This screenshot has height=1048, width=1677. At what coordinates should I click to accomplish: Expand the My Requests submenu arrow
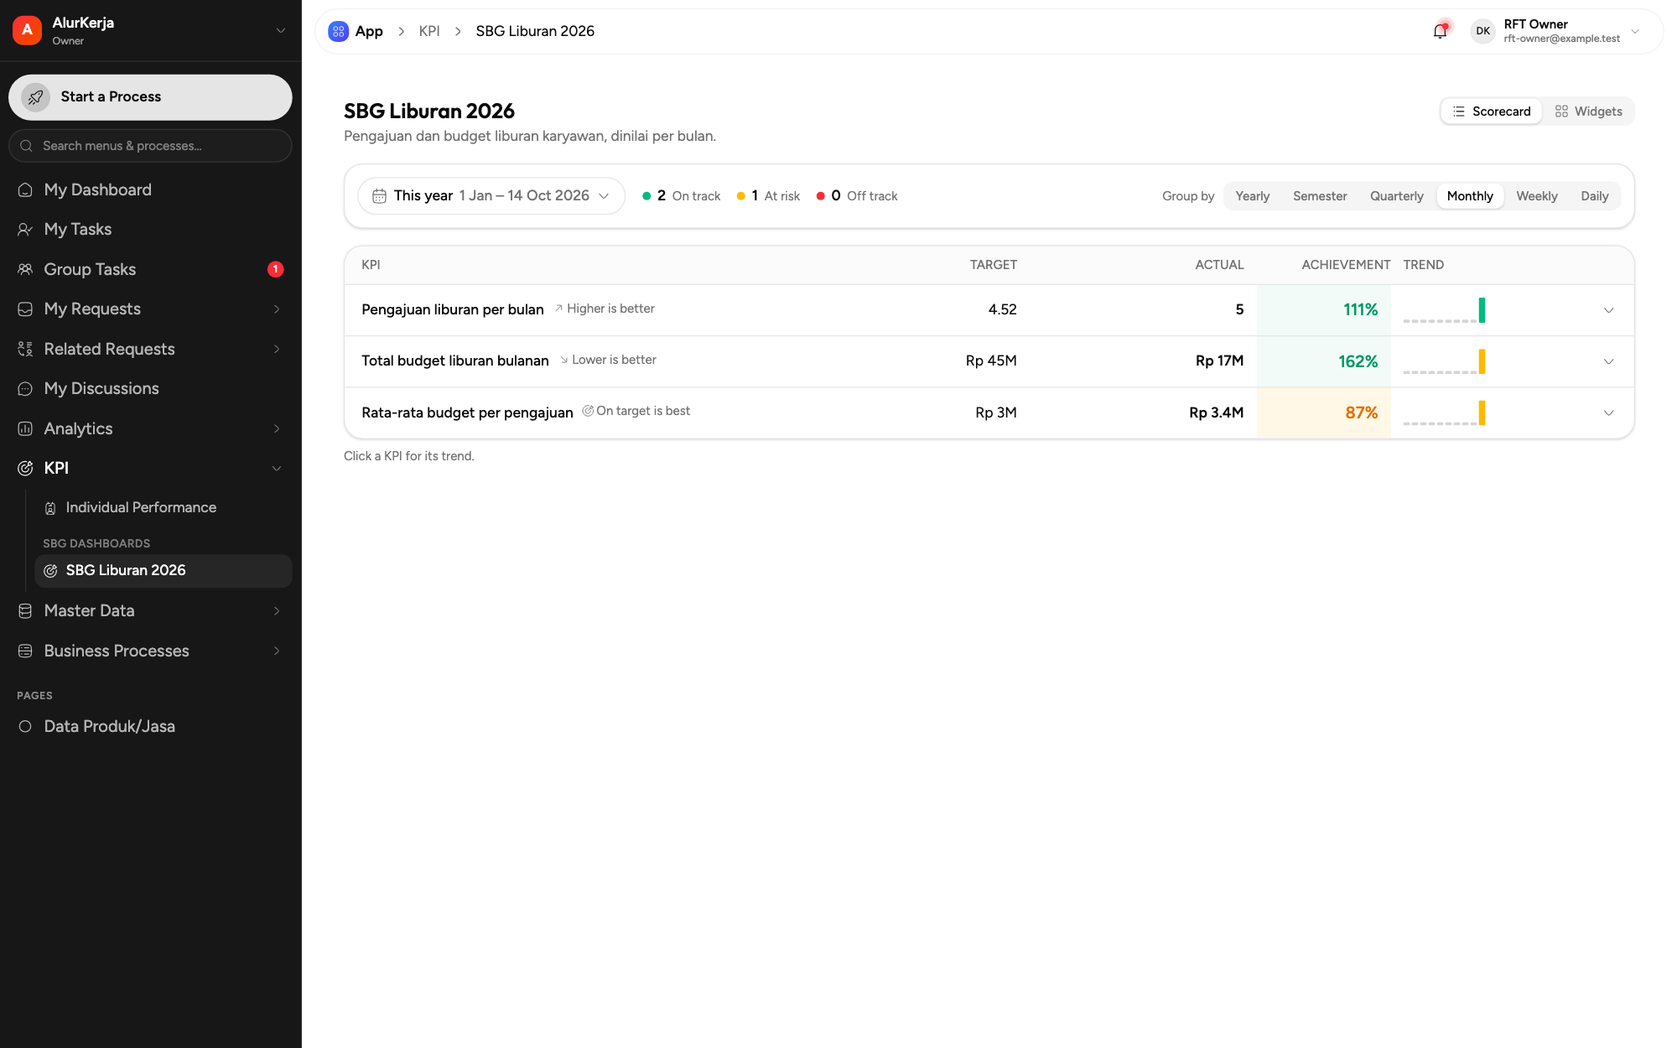point(276,309)
